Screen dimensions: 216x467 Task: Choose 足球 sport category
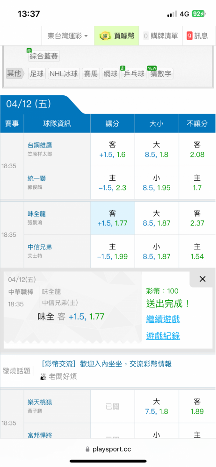click(37, 74)
